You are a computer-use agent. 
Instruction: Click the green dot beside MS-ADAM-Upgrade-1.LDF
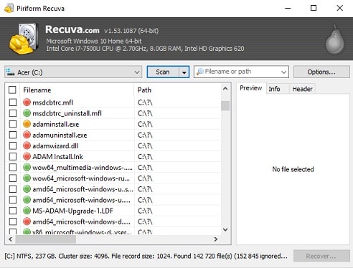27,211
